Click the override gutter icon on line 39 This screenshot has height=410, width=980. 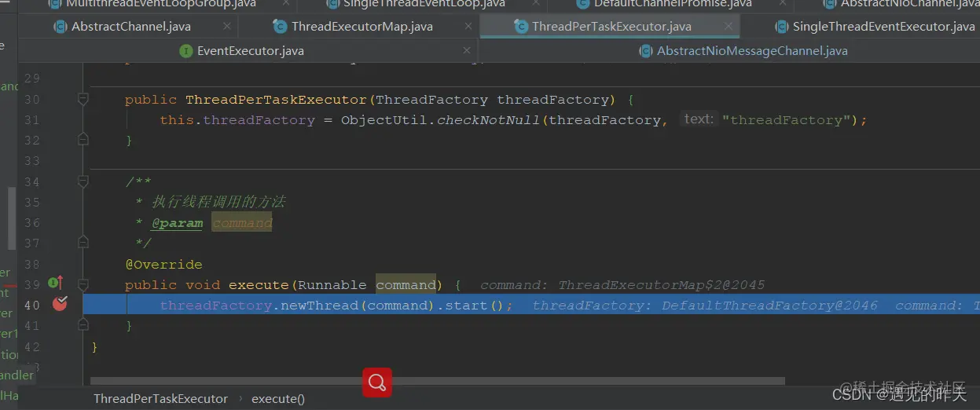[x=56, y=283]
